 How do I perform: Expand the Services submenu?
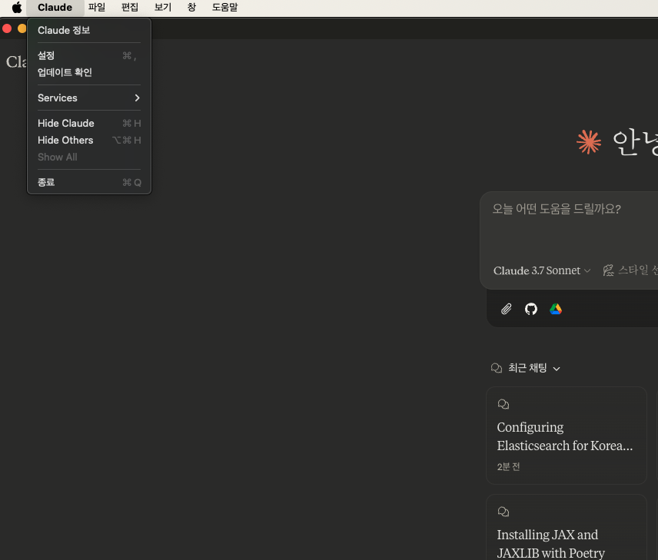(89, 98)
